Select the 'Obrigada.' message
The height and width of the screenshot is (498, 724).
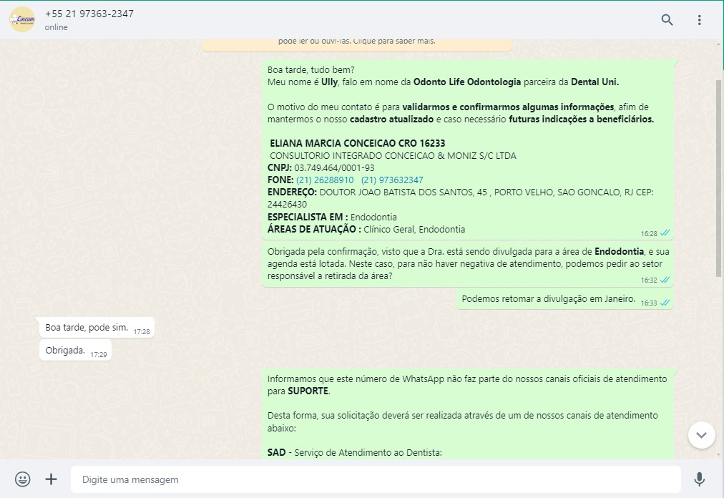tap(75, 350)
